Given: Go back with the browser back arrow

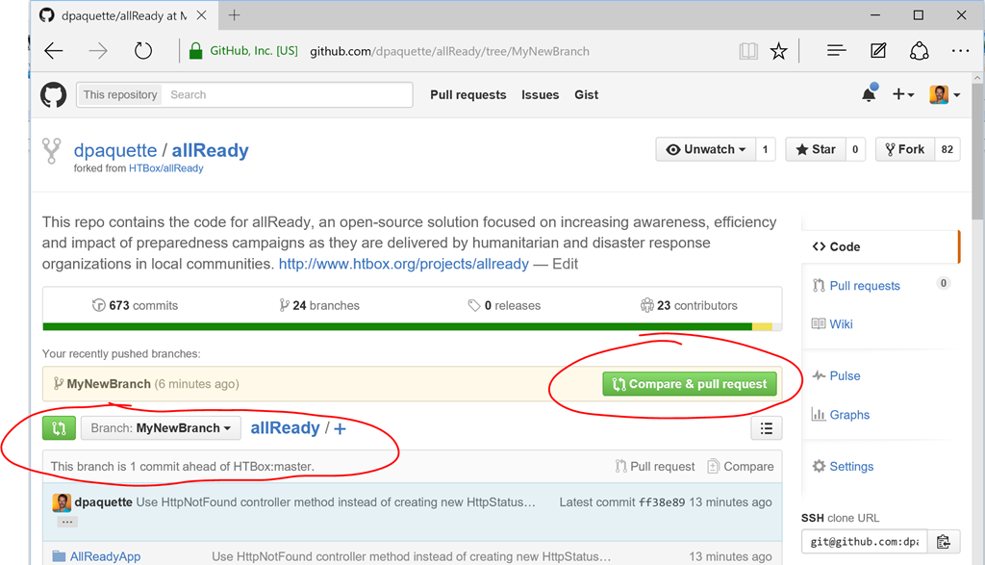Looking at the screenshot, I should pyautogui.click(x=54, y=51).
